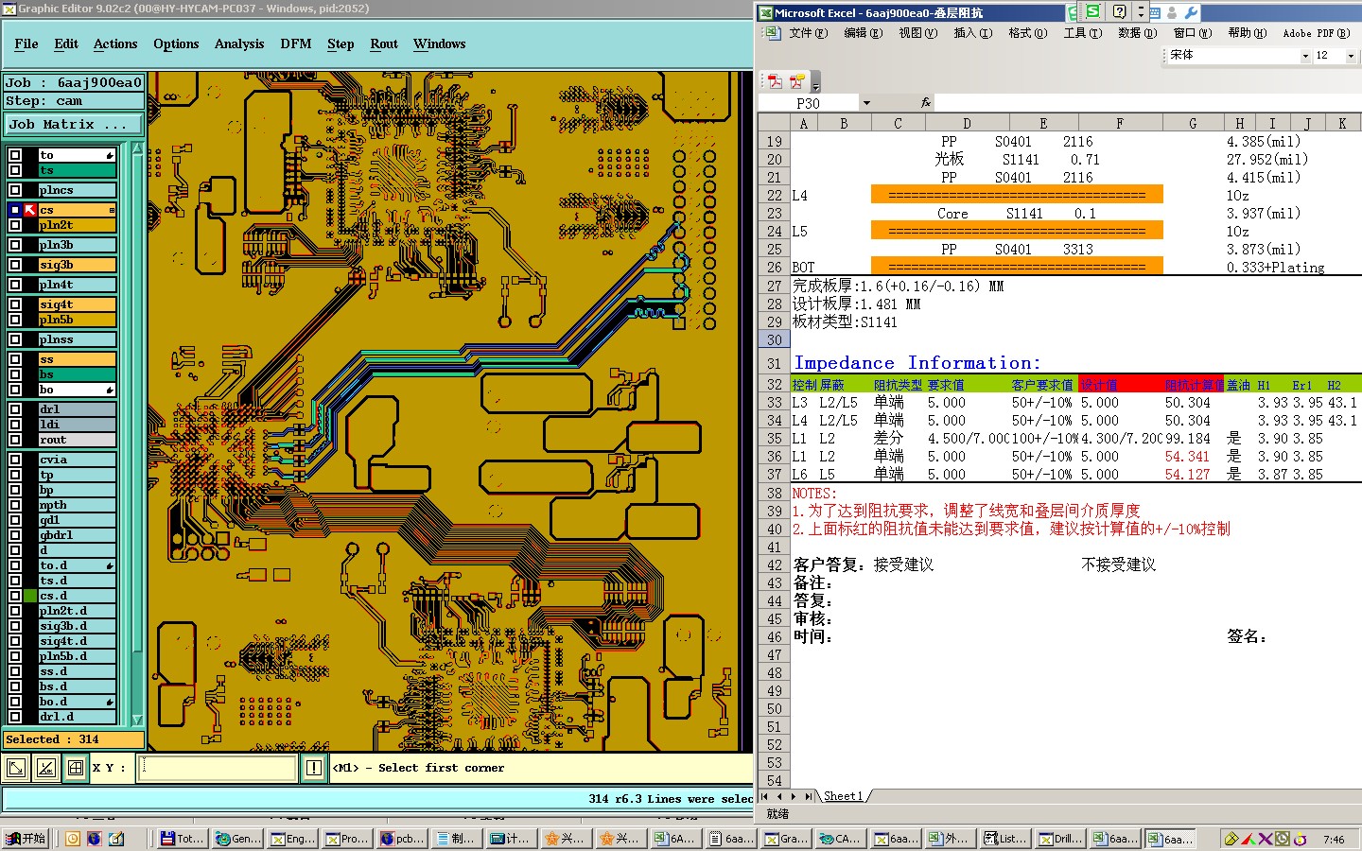Click the orange 'cs' layer color bar
The width and height of the screenshot is (1362, 851).
click(x=77, y=210)
